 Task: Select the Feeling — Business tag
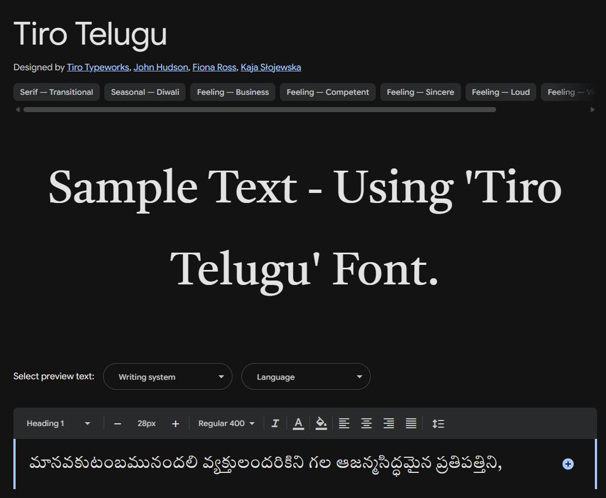[232, 92]
